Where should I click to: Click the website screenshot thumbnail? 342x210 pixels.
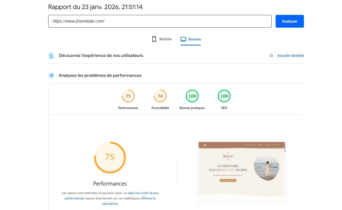pos(242,172)
